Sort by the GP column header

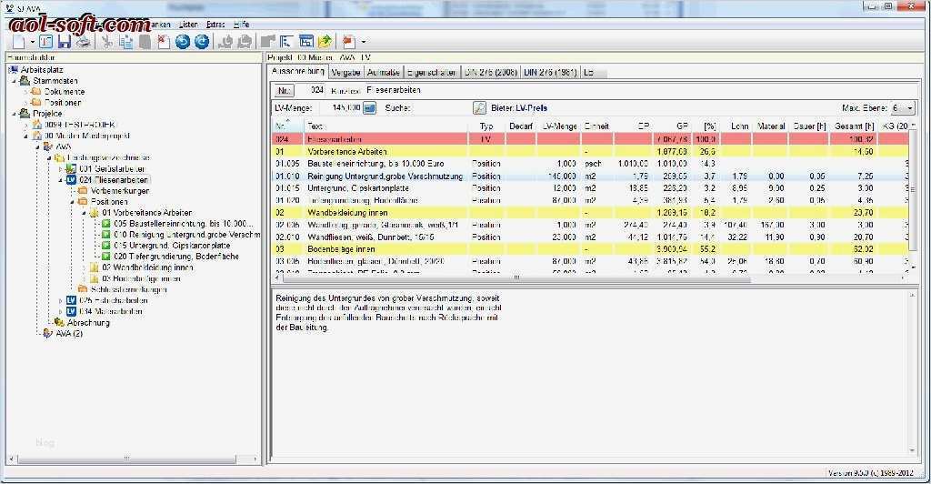(x=674, y=126)
